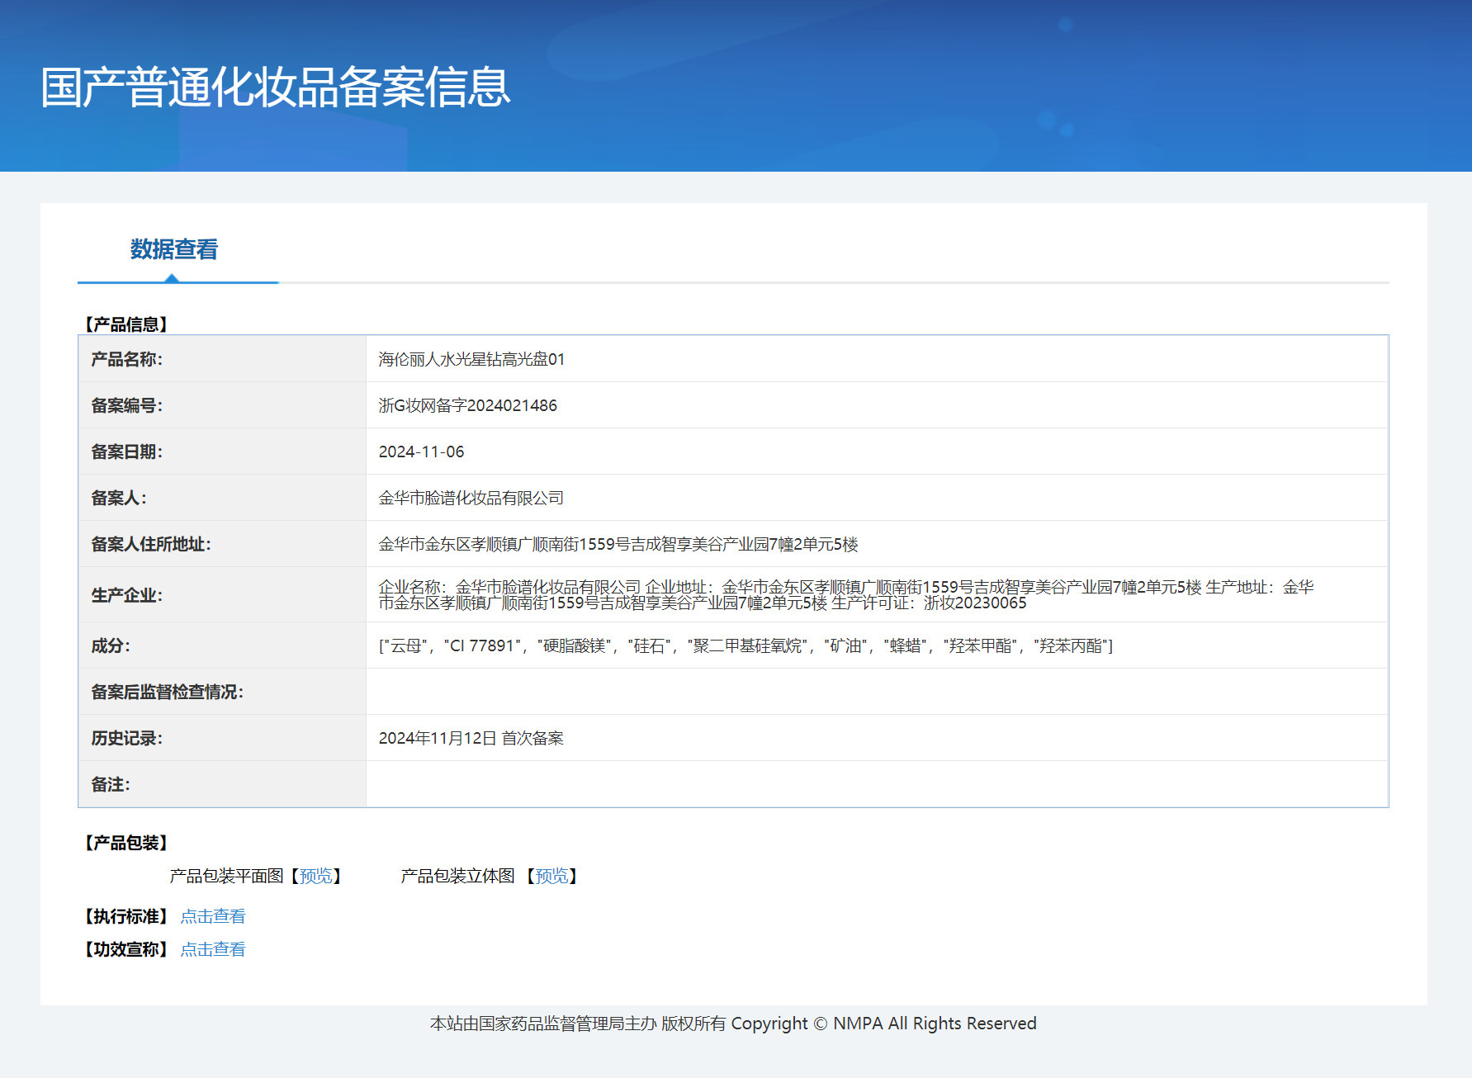
Task: Select history entry 2024年11月12日 首次备案
Action: (x=471, y=738)
